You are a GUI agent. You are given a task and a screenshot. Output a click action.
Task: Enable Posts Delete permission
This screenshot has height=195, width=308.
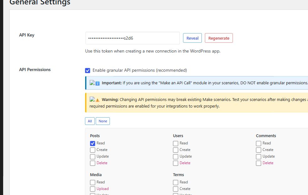(x=92, y=163)
